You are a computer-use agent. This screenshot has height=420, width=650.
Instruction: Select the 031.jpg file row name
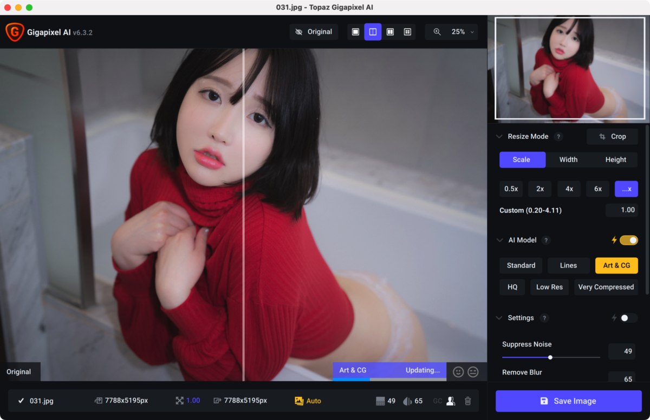(x=42, y=401)
